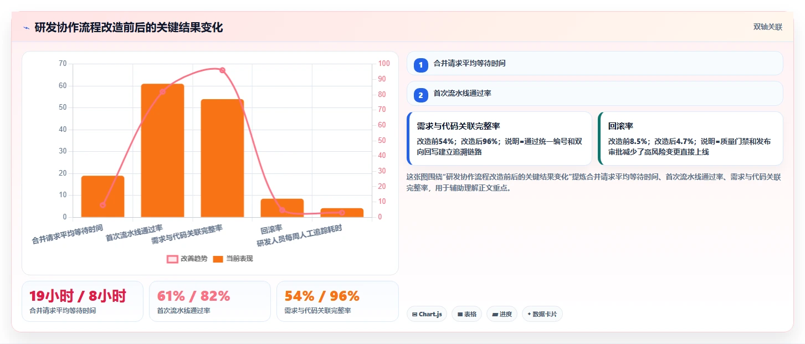Click the chart title 研发协作流程改造前后的关键结果变化
The image size is (805, 344).
pos(129,27)
